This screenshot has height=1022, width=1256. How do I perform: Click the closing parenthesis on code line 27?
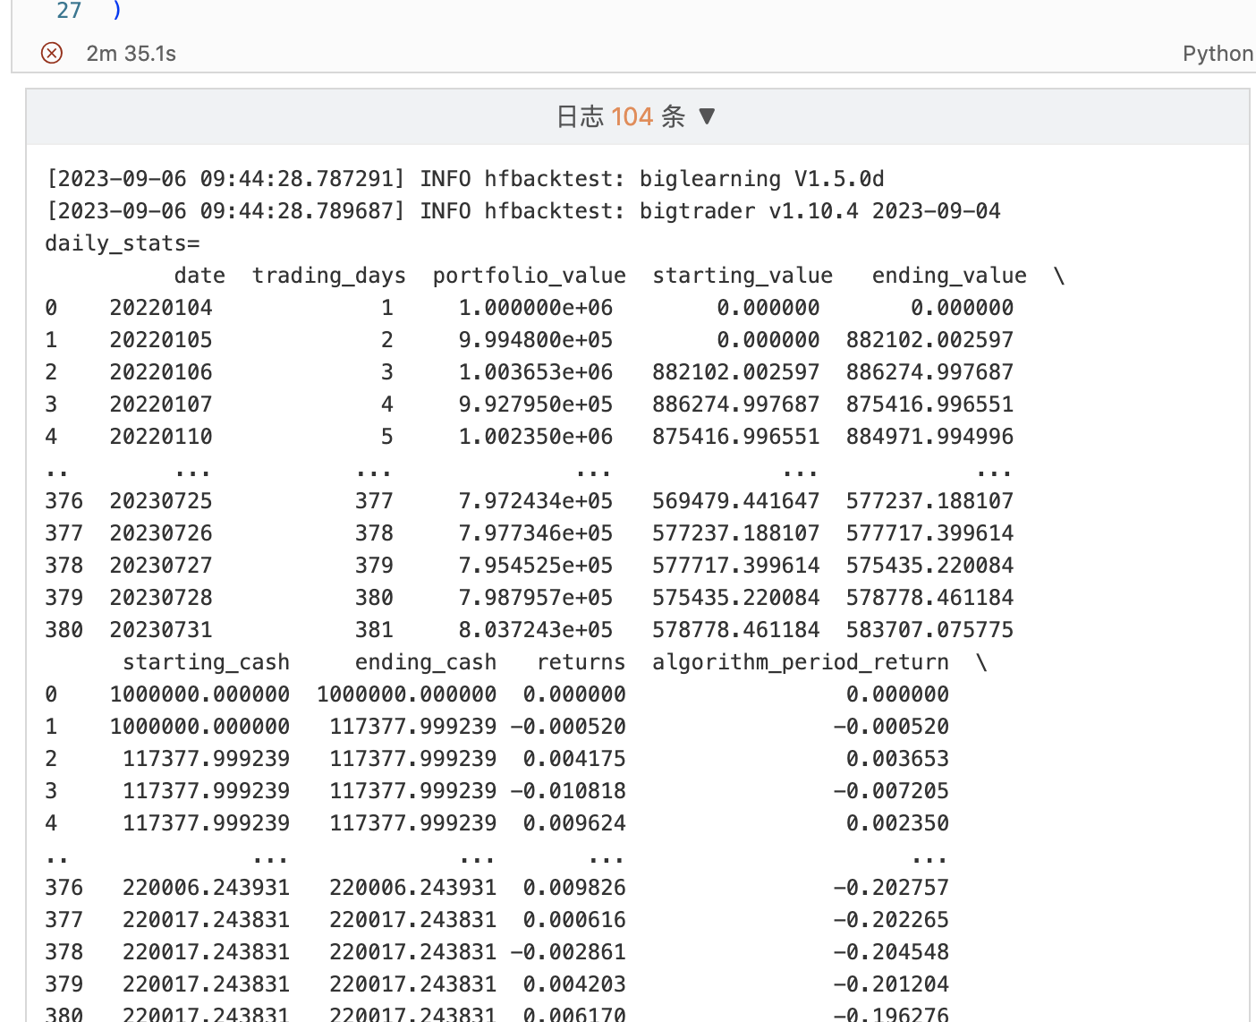coord(116,11)
